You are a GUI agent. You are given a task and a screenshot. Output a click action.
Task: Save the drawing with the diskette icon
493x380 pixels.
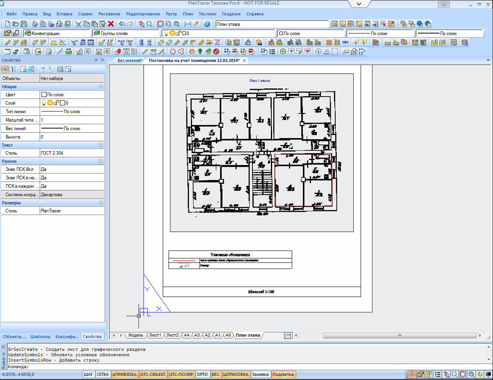point(24,24)
